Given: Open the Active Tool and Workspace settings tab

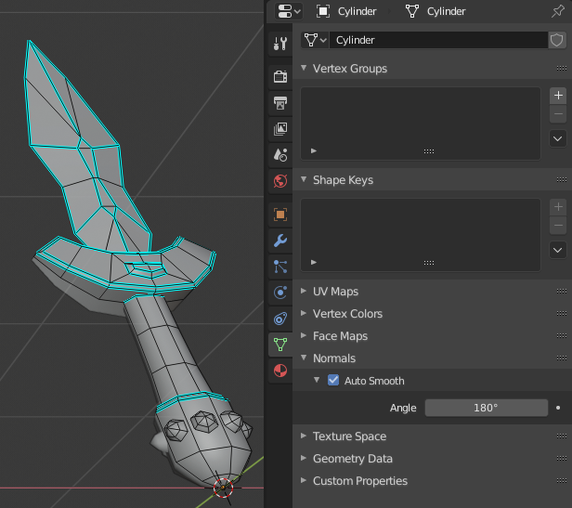Looking at the screenshot, I should (x=280, y=44).
